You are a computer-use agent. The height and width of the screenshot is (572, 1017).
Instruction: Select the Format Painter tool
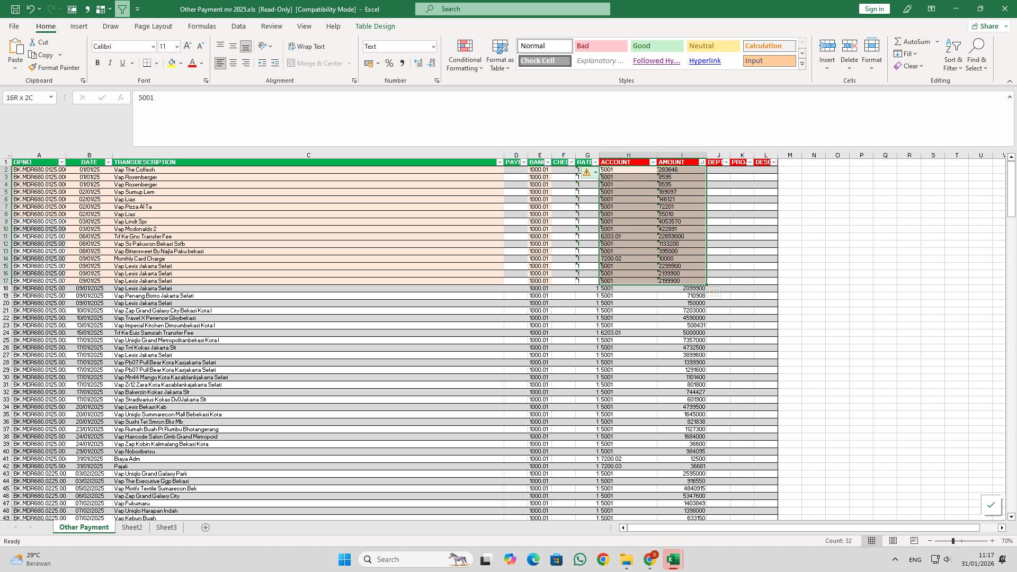tap(54, 67)
